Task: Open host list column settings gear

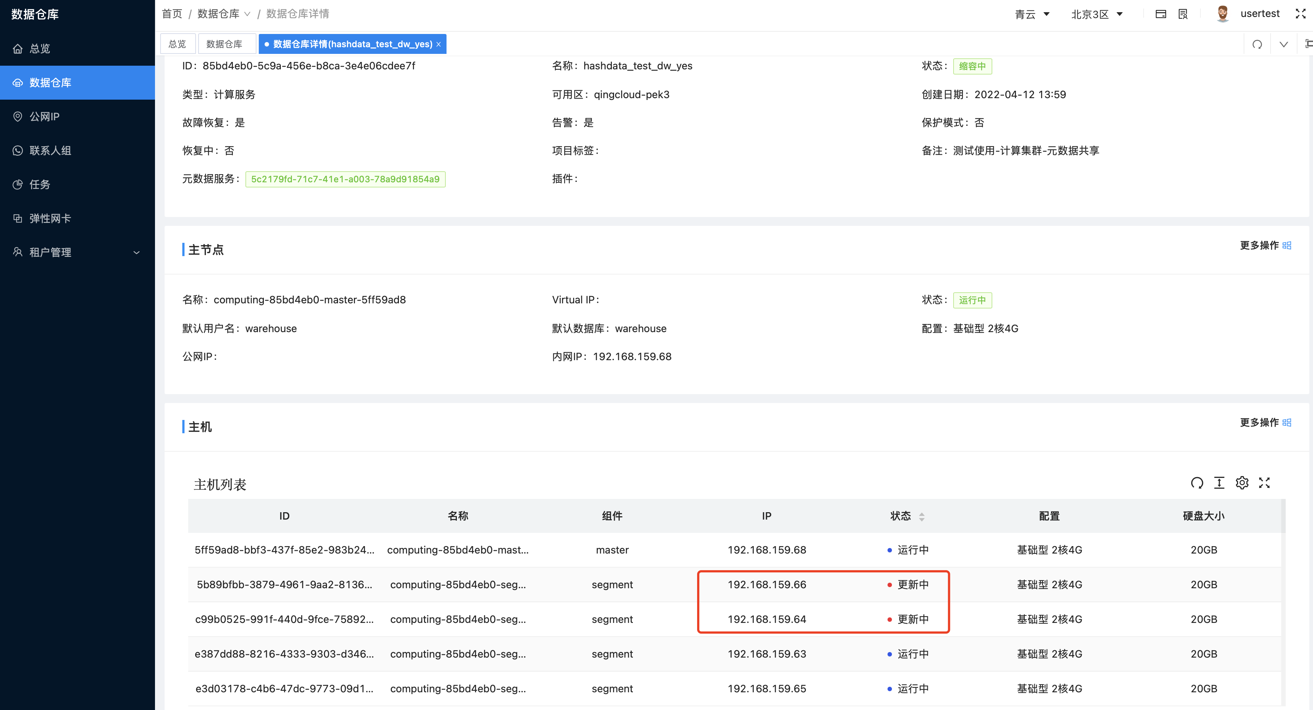Action: pyautogui.click(x=1242, y=483)
